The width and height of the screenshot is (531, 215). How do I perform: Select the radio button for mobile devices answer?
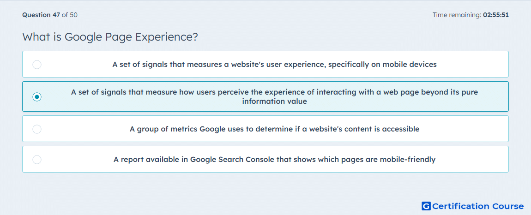(37, 64)
